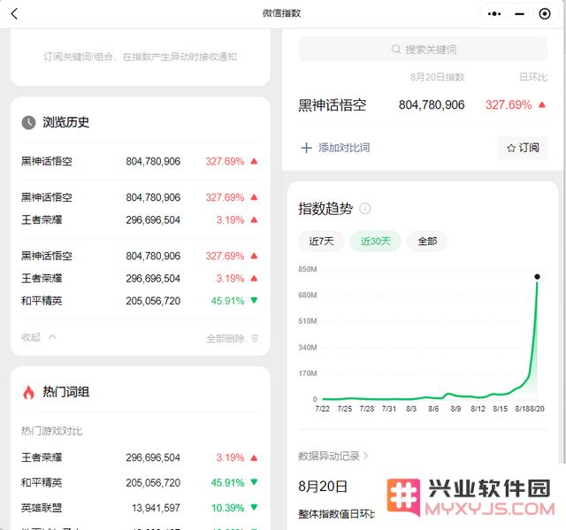Click green down arrow beside 英雄联盟 10.39%

[x=254, y=507]
